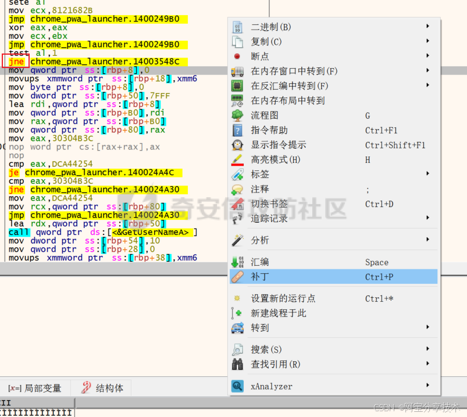467x417 pixels.
Task: Select 设置新的运行点 menu entry
Action: 334,298
